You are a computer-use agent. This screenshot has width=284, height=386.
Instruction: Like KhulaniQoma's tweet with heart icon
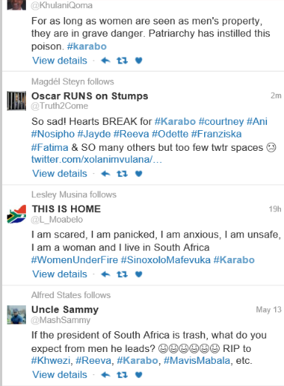139,61
